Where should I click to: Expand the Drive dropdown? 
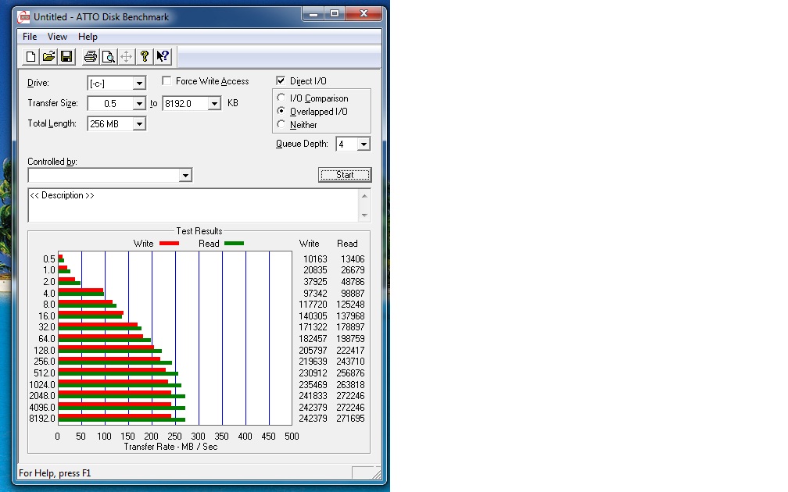pyautogui.click(x=140, y=84)
